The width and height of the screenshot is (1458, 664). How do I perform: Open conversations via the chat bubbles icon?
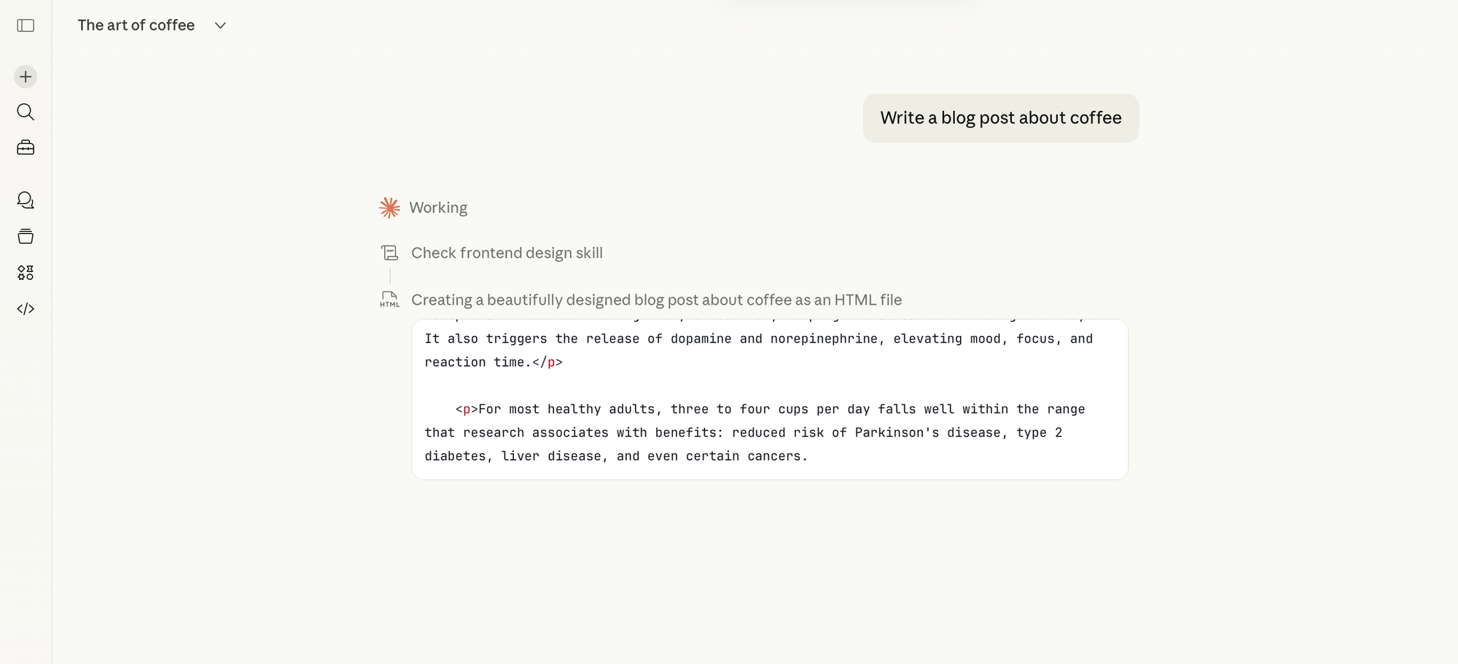26,200
